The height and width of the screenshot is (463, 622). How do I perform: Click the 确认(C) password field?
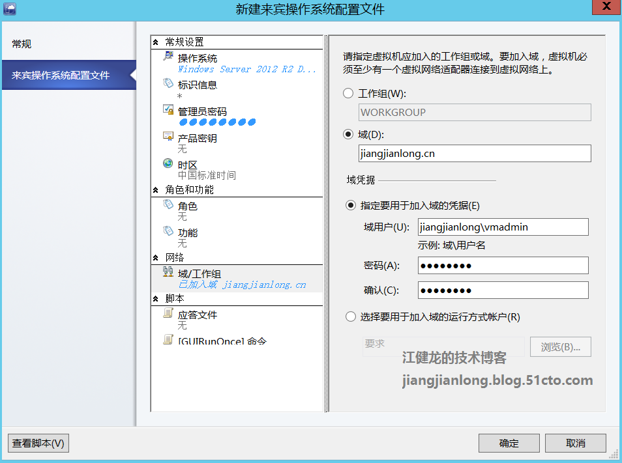tap(503, 290)
